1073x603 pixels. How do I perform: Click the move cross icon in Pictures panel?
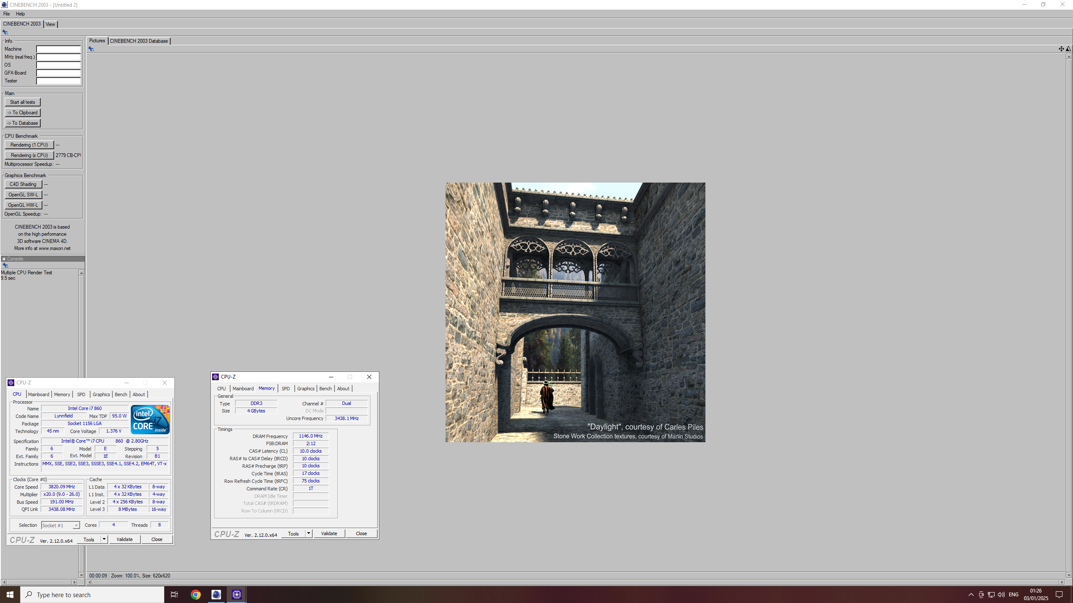(1061, 49)
